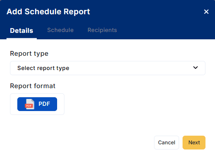Switch to the Schedule tab
The height and width of the screenshot is (159, 215).
(61, 30)
